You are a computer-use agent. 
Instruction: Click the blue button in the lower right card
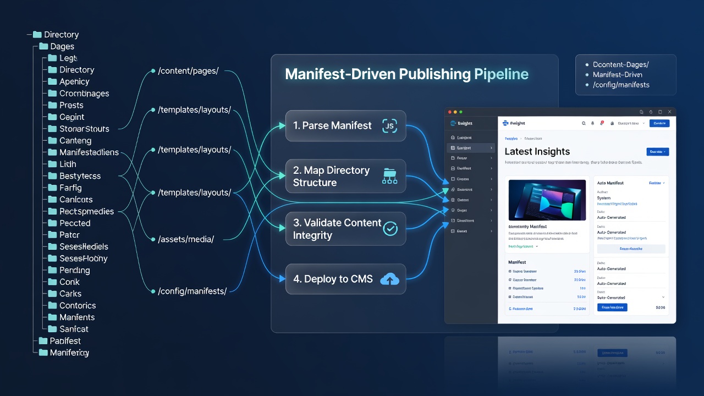coord(612,307)
